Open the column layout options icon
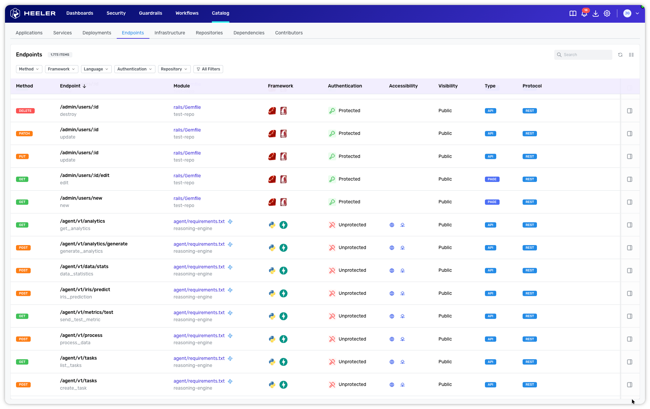 click(x=631, y=55)
